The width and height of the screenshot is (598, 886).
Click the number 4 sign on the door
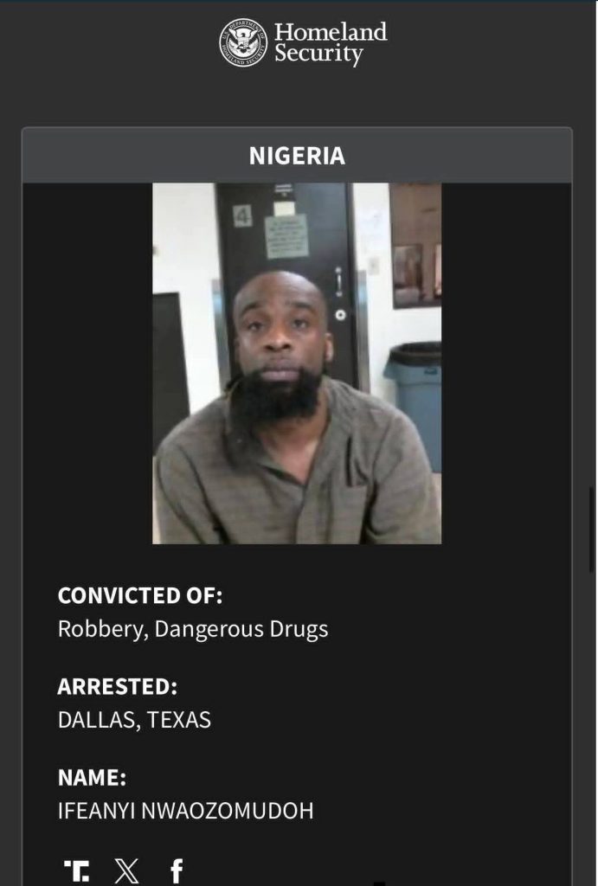click(242, 215)
